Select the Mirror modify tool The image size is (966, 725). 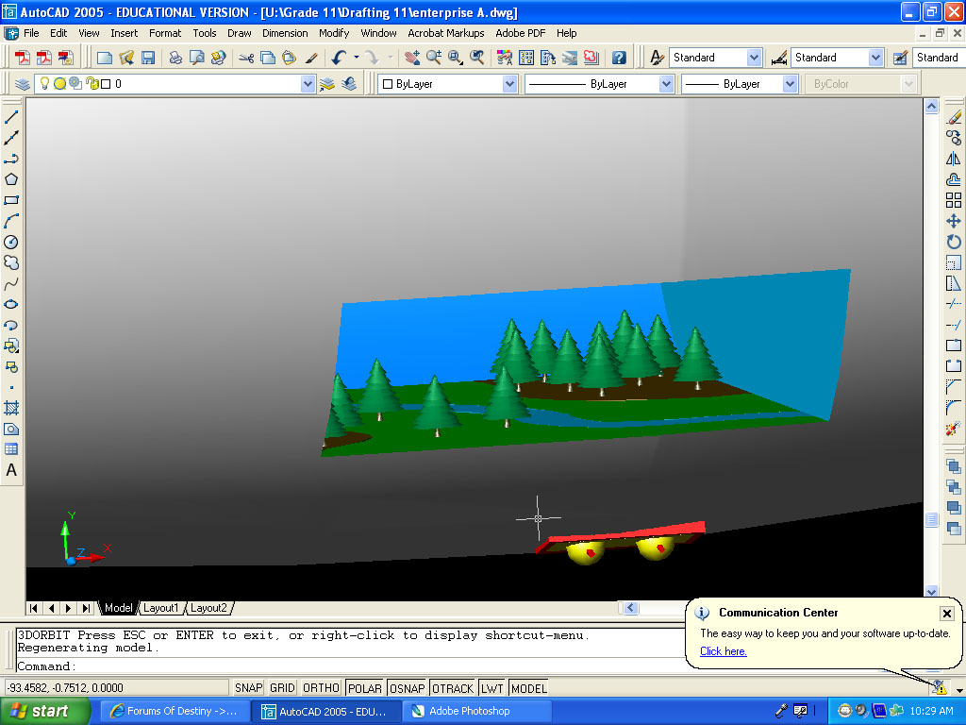pyautogui.click(x=953, y=159)
